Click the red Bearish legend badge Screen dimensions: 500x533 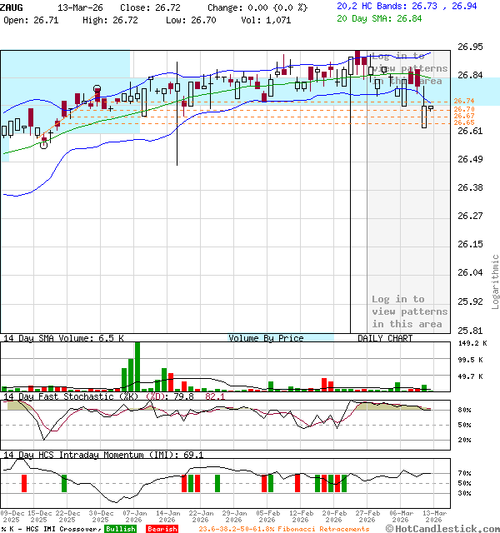click(162, 529)
